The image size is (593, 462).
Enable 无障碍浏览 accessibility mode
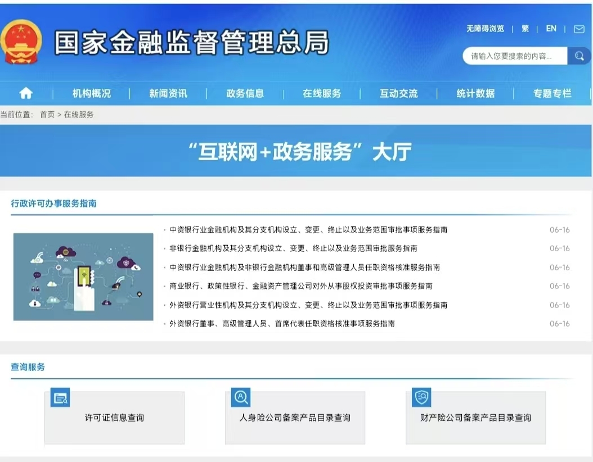pyautogui.click(x=485, y=29)
